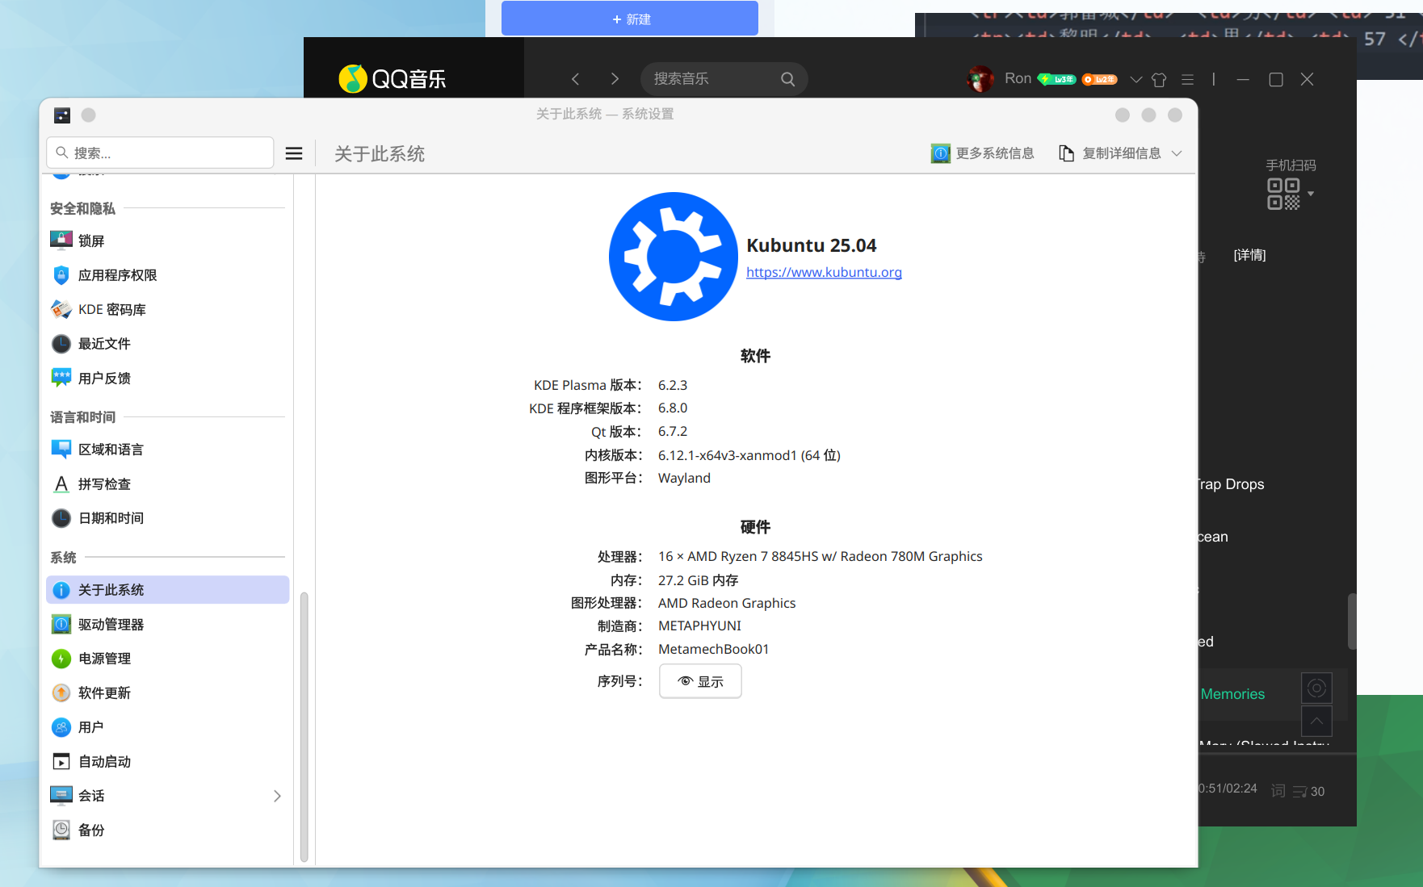
Task: Open dropdown arrow beside 复制详细信息
Action: point(1177,153)
